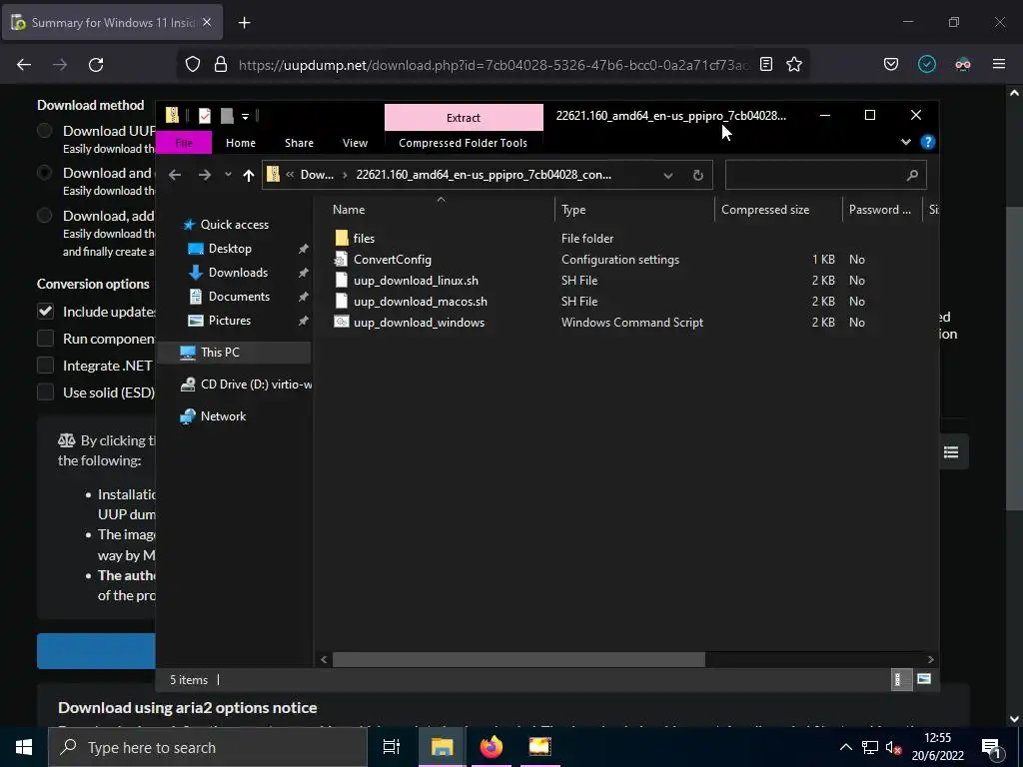Click the breadcrumb double-chevron in address bar
This screenshot has height=767, width=1023.
(x=290, y=175)
